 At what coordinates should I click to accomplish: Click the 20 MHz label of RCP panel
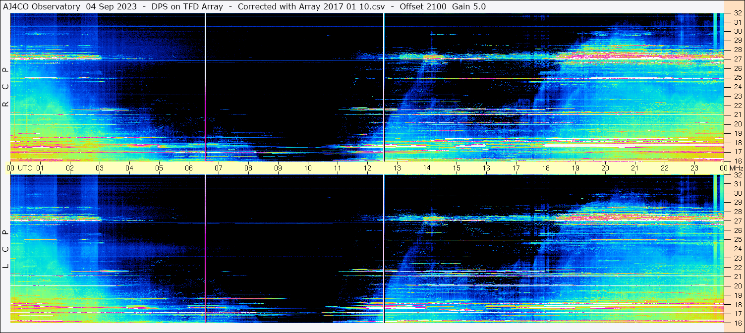pos(738,124)
